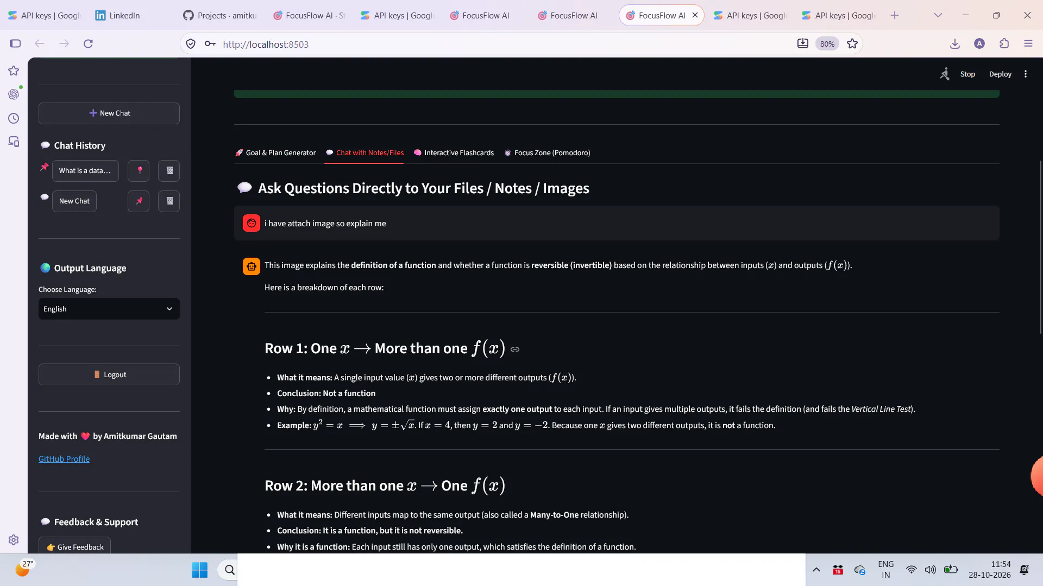Go to Focus Zone (Pomodoro) tab
1043x586 pixels.
[547, 152]
